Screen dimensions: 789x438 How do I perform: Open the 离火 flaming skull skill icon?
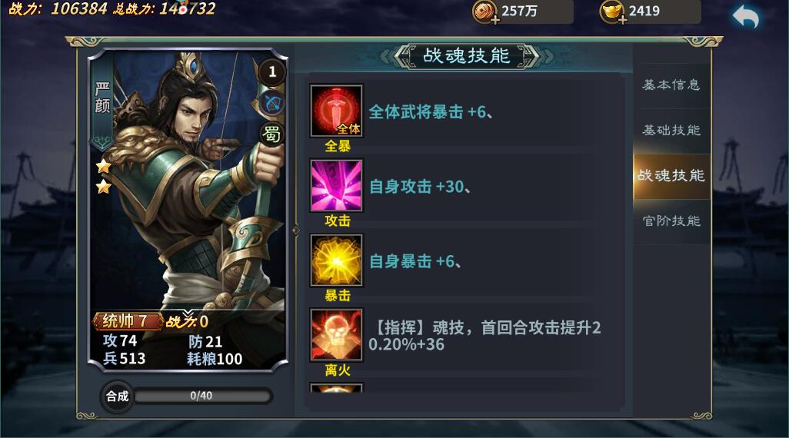click(337, 335)
